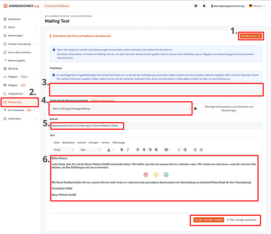Increase indent in editor toolbar
Image resolution: width=271 pixels, height=234 pixels.
pyautogui.click(x=185, y=150)
